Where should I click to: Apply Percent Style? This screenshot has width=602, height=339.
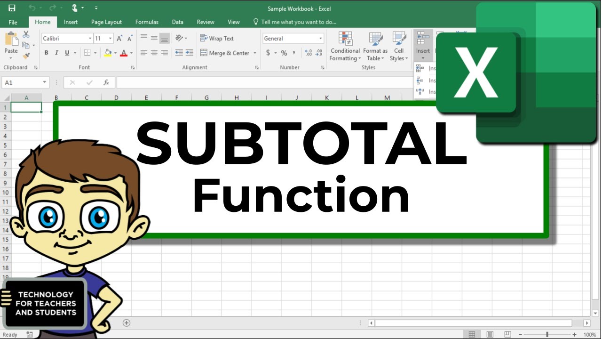284,53
